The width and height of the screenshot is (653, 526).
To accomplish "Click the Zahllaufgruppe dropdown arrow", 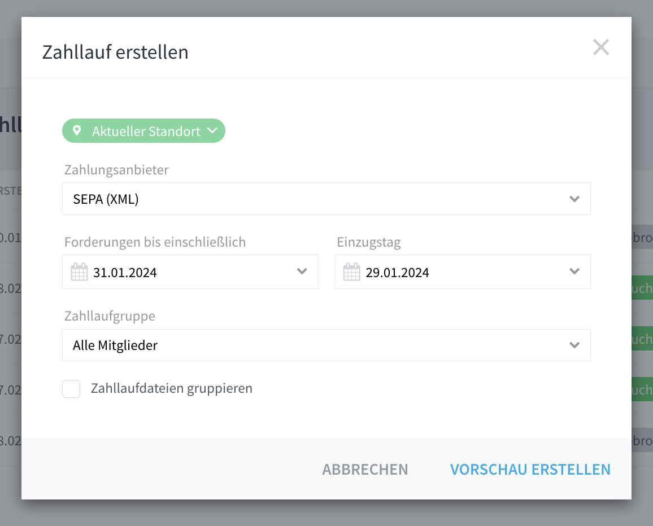I will pos(574,345).
